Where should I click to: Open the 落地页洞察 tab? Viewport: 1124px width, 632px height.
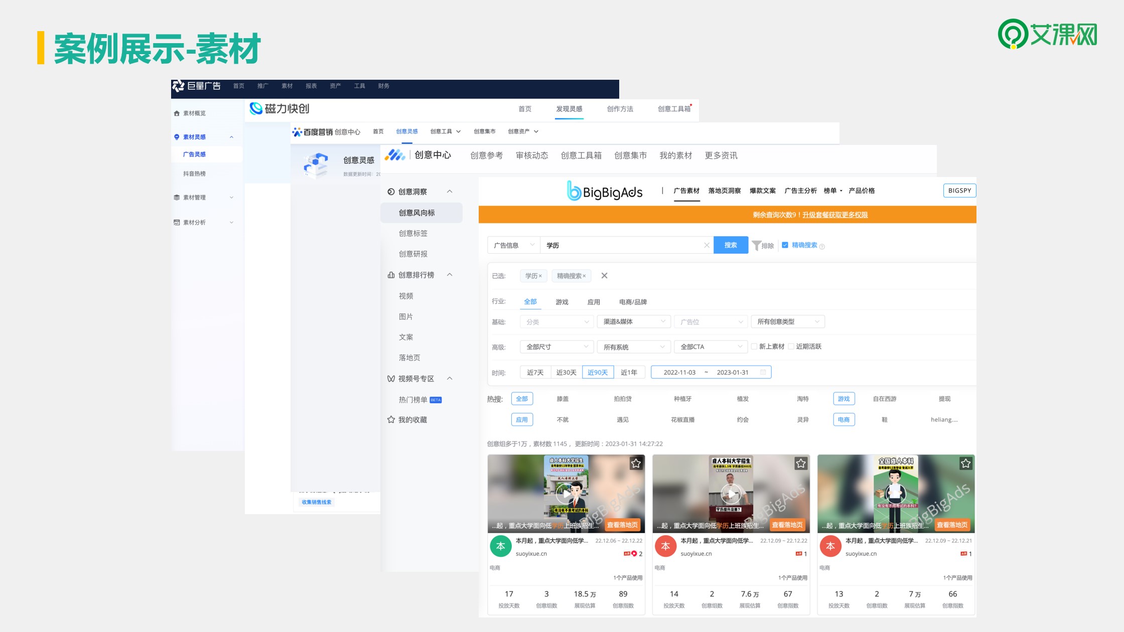pos(725,191)
